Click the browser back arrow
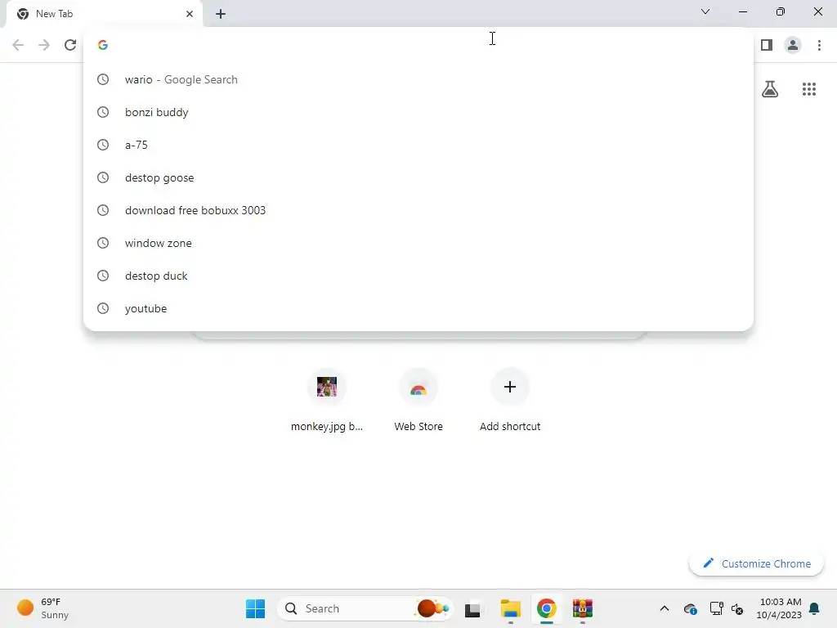 18,45
